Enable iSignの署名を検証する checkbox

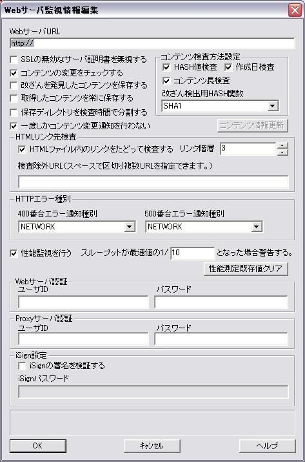click(23, 366)
